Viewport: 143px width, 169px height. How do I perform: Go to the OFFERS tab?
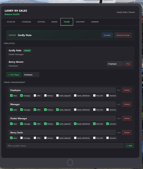41,22
